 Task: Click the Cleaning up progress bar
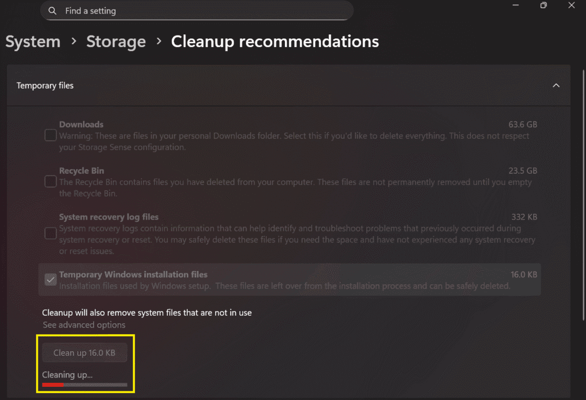point(84,386)
